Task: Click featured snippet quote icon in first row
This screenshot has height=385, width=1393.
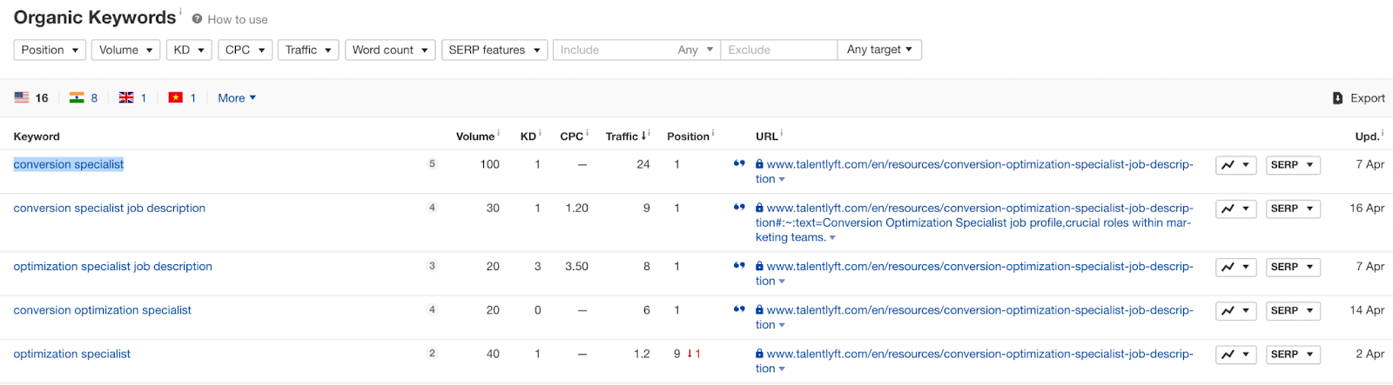Action: 739,163
